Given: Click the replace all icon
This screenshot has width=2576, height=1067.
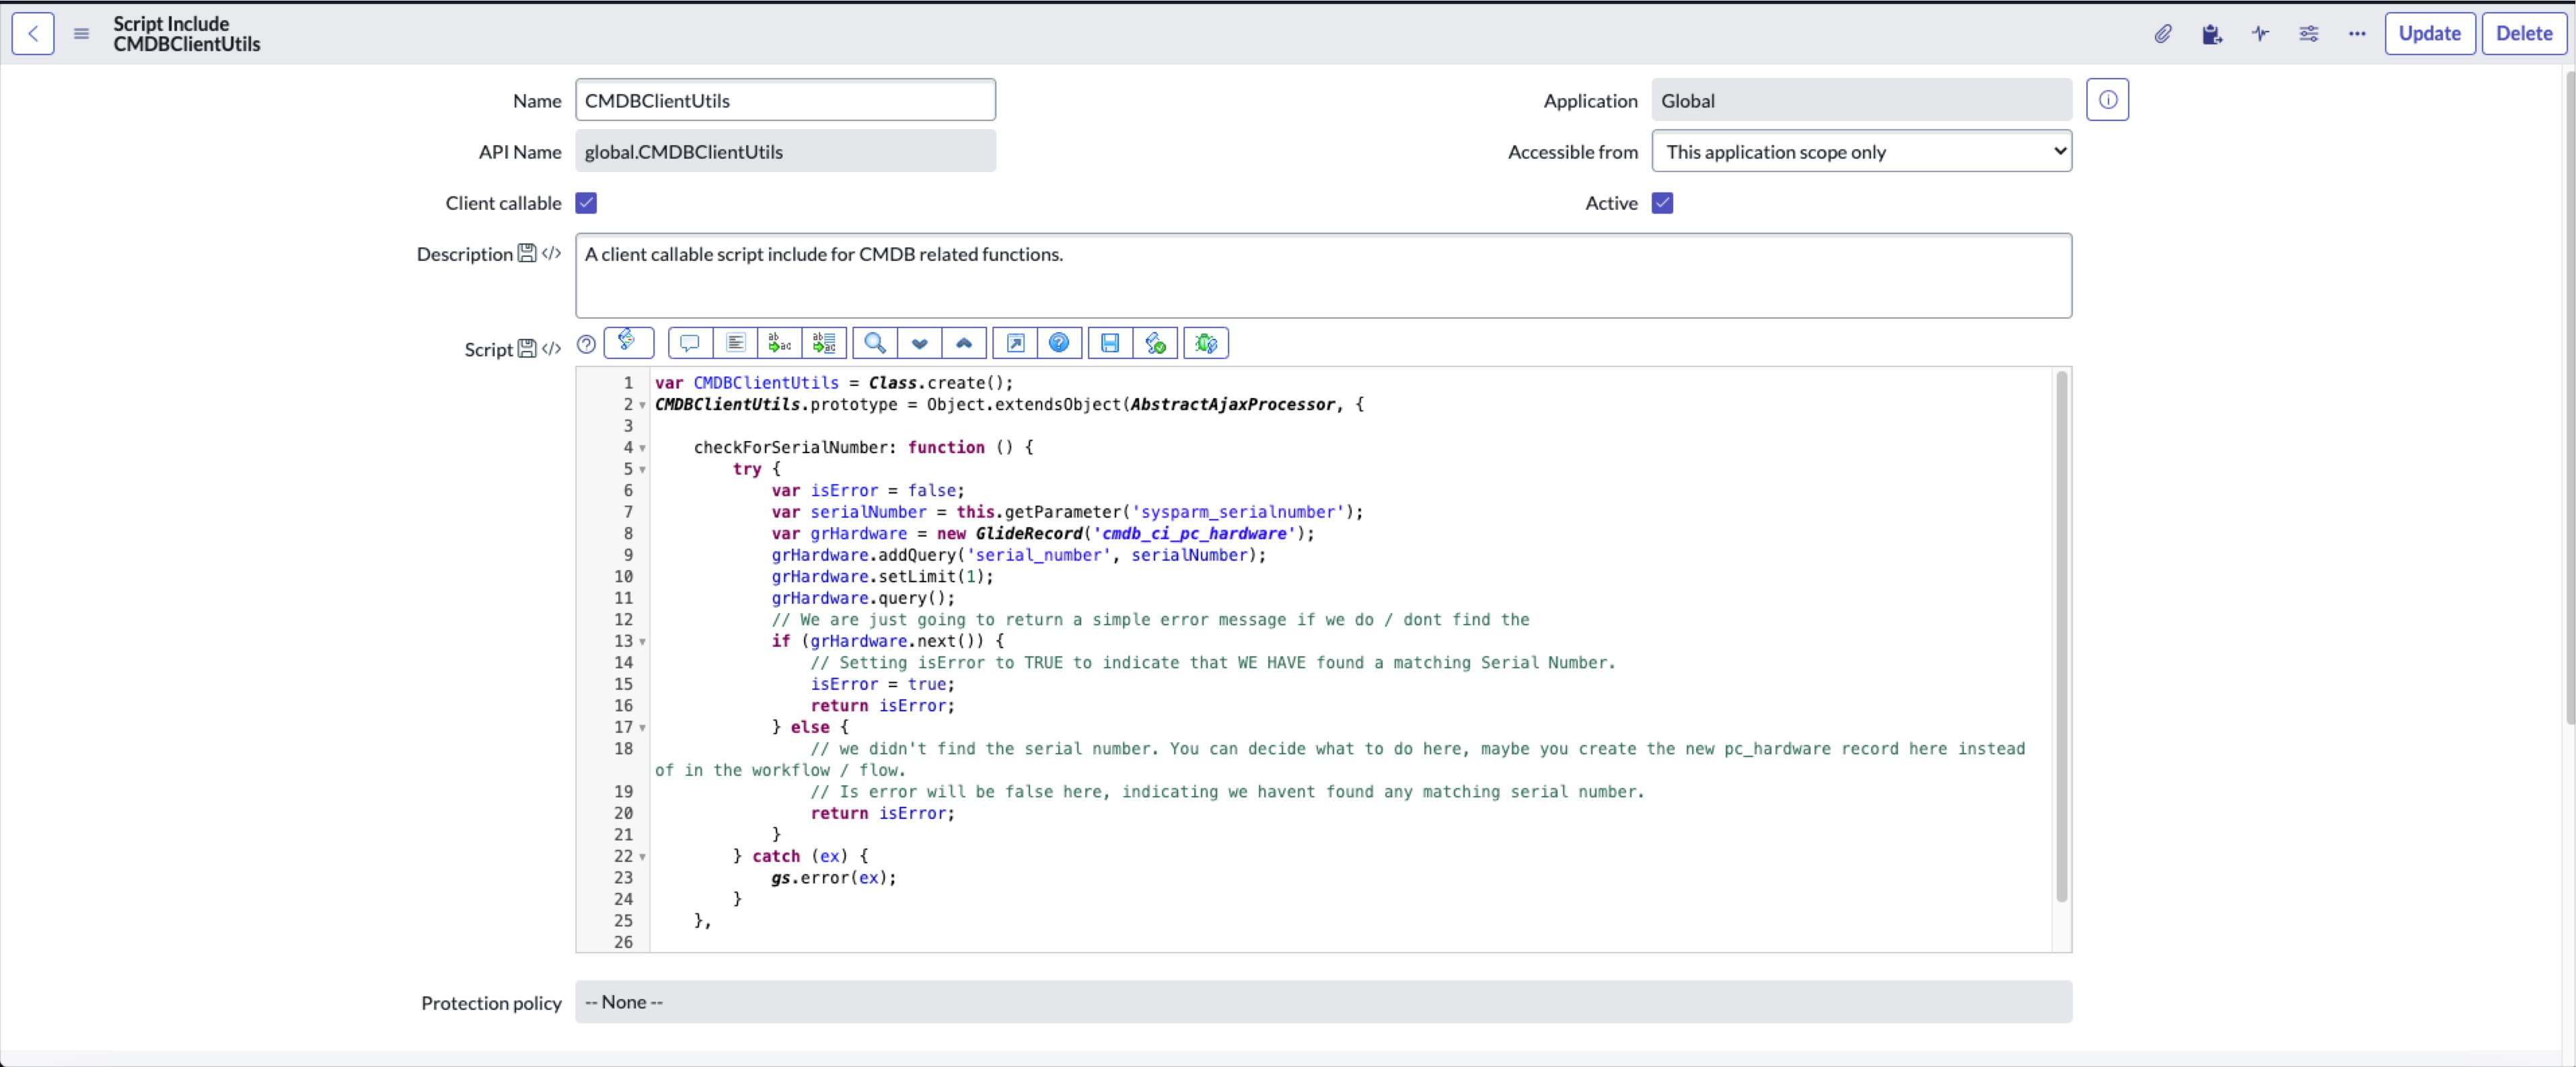Looking at the screenshot, I should pos(824,344).
